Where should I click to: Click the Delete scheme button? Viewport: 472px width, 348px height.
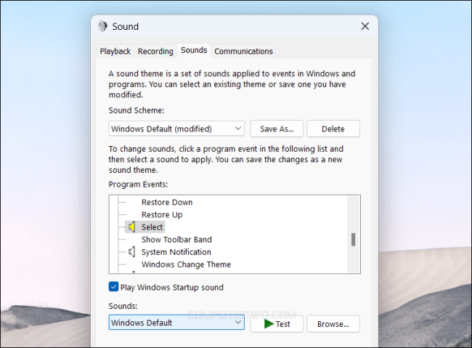coord(333,129)
